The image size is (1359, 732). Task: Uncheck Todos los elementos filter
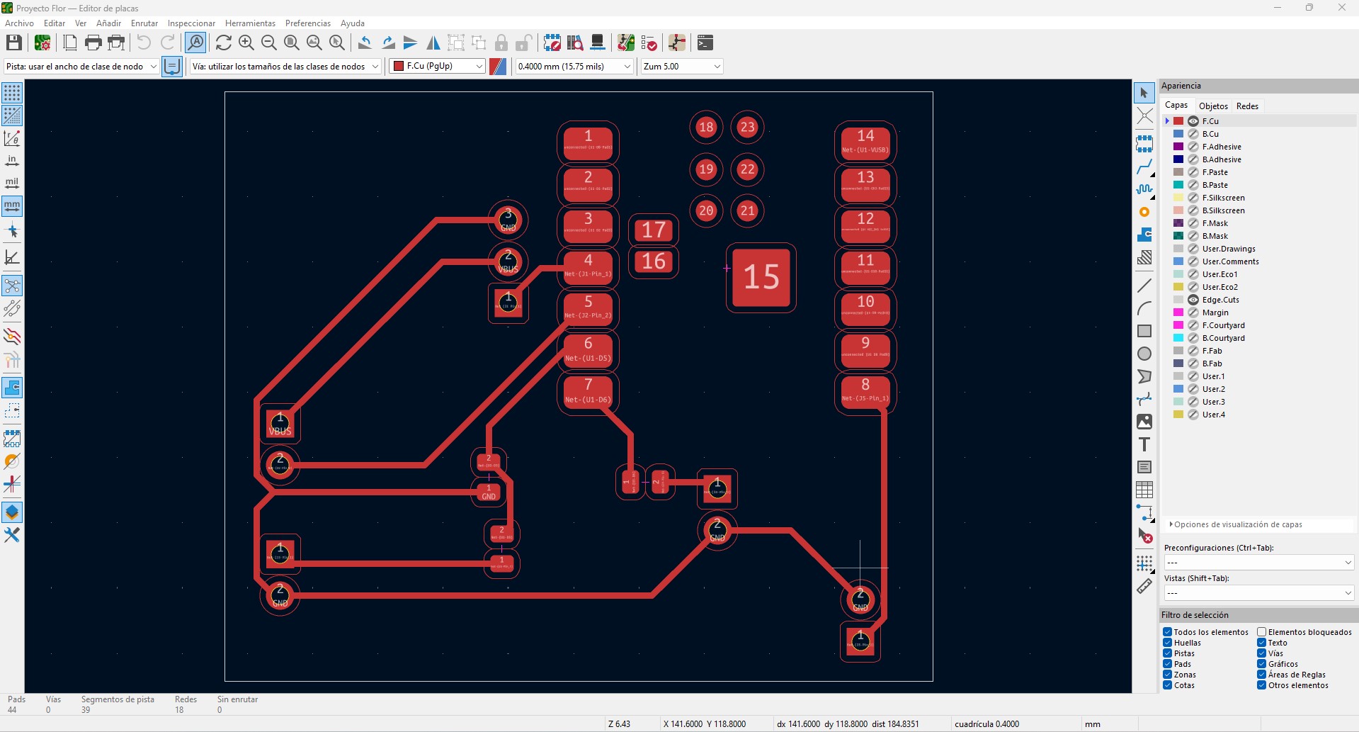pos(1167,632)
